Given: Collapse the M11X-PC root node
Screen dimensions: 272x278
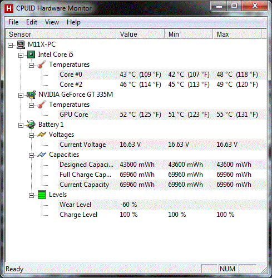Looking at the screenshot, I should point(11,45).
